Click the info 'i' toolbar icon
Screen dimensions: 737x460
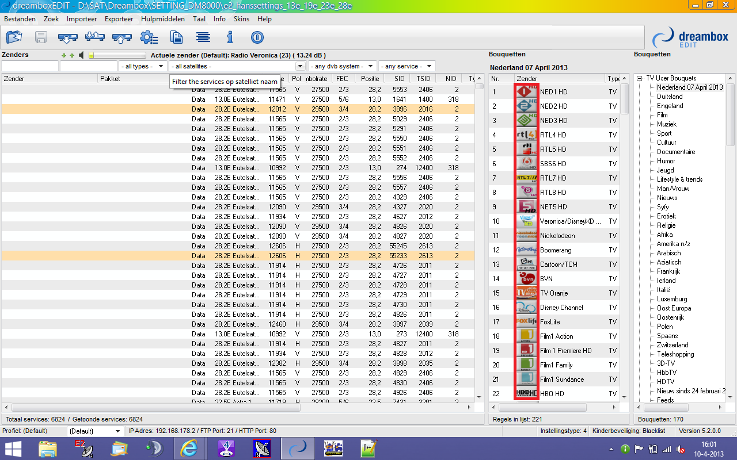(230, 38)
